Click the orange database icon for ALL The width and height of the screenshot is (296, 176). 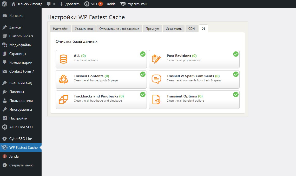pos(63,59)
